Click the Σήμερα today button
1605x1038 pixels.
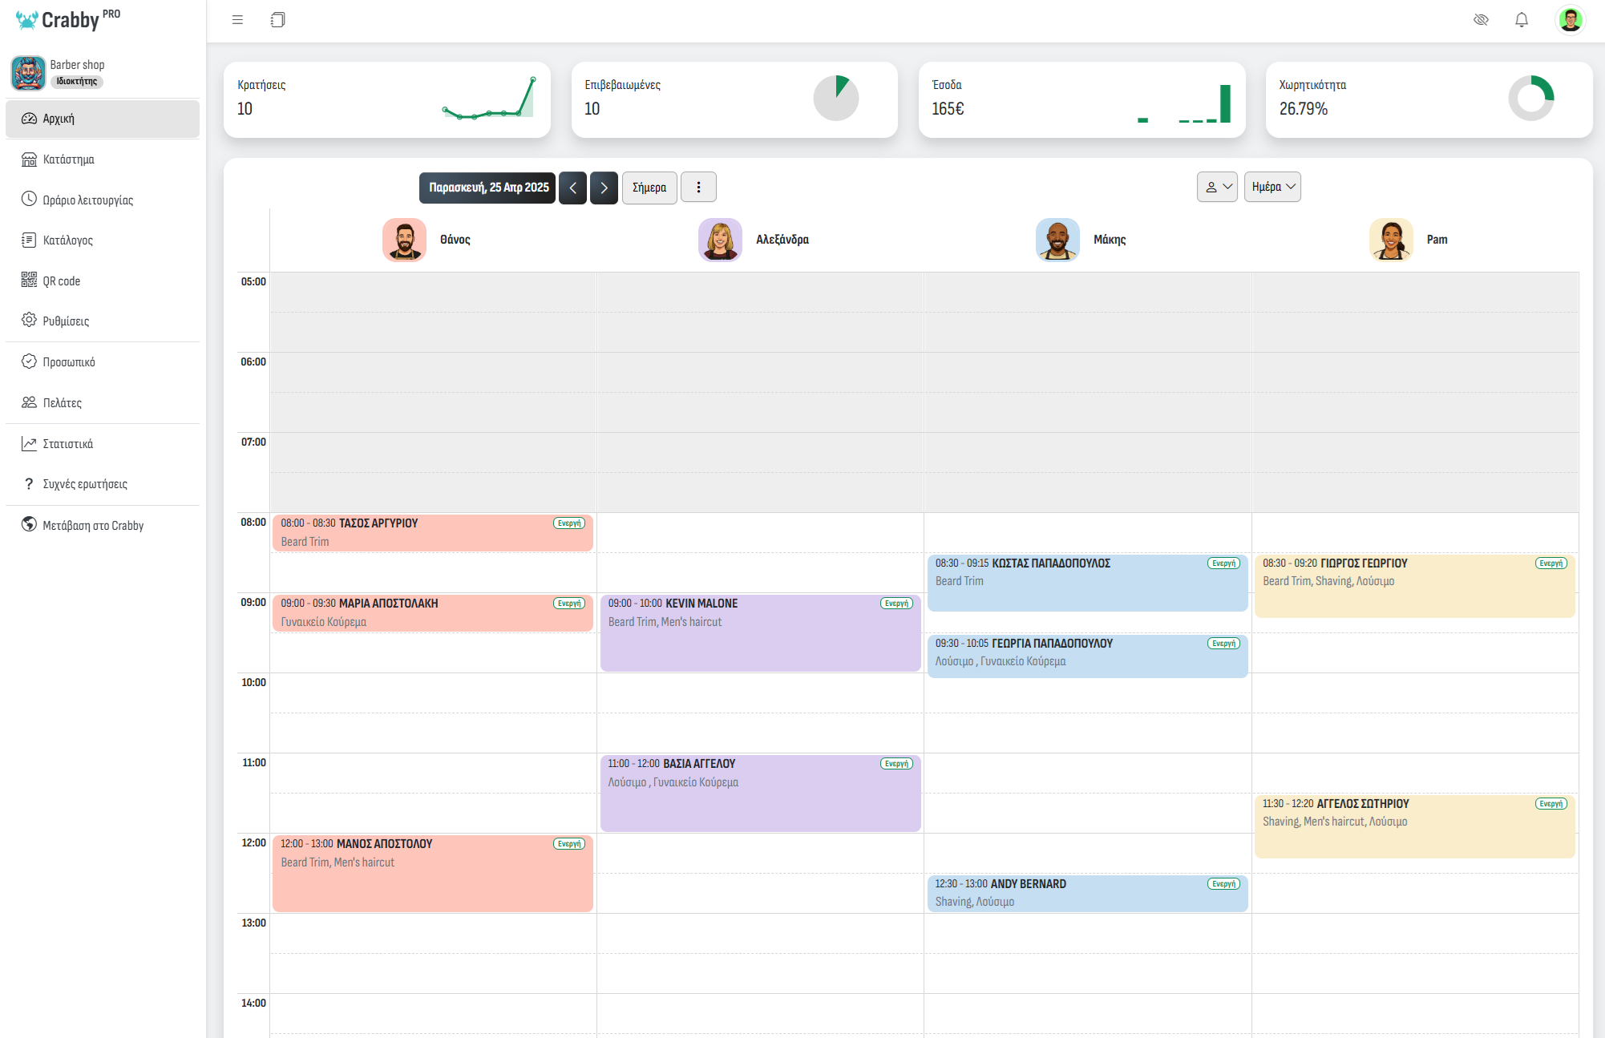pyautogui.click(x=649, y=188)
